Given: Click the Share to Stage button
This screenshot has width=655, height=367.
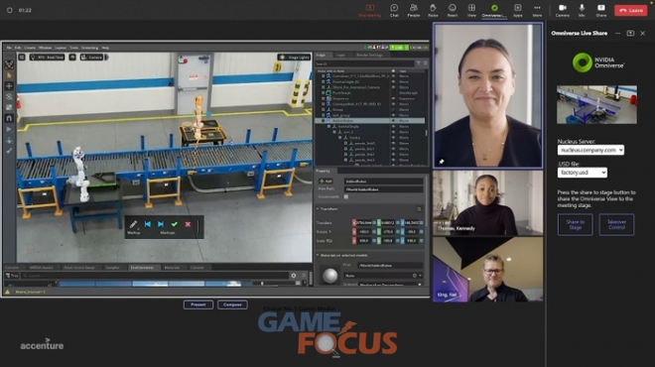Looking at the screenshot, I should click(575, 224).
